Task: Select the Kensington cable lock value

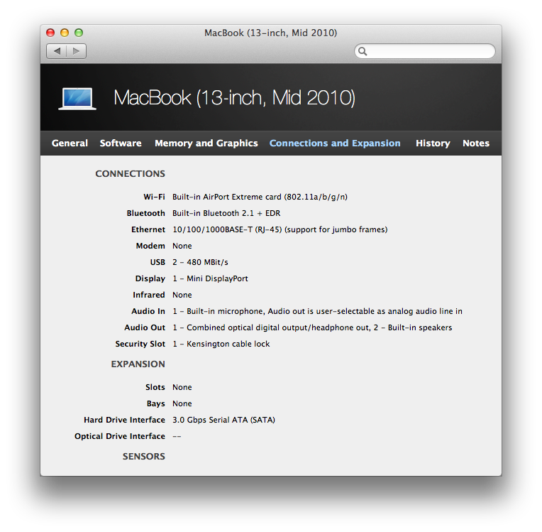Action: click(221, 344)
